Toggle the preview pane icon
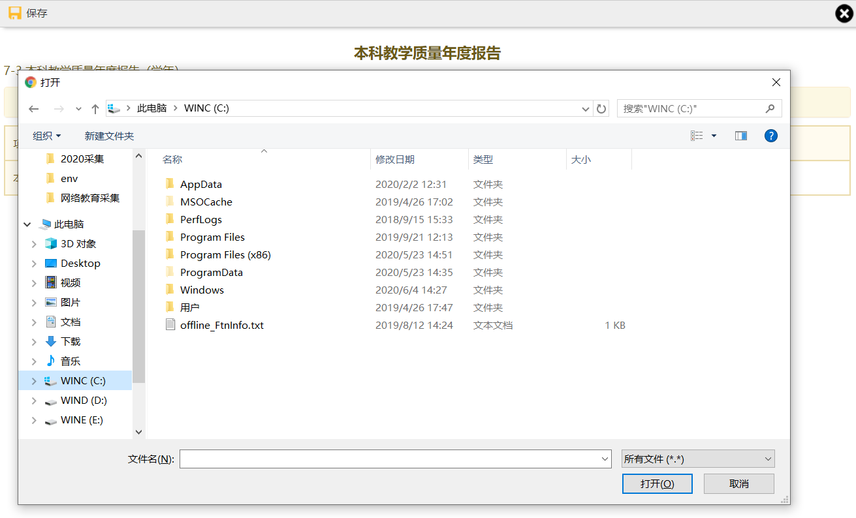856x518 pixels. point(740,136)
